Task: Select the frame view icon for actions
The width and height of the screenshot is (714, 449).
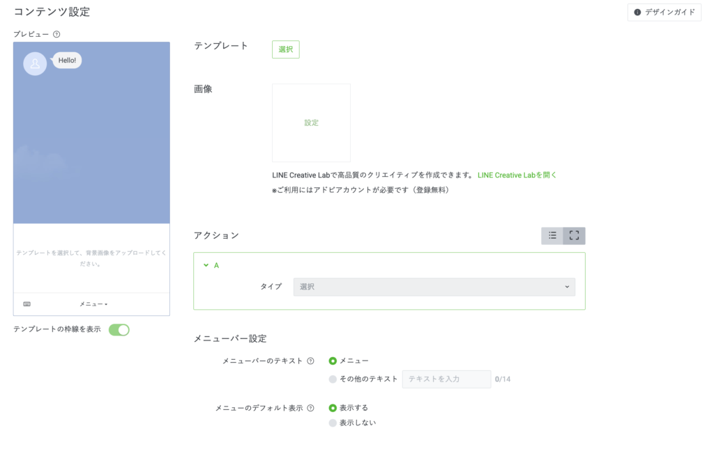Action: (x=574, y=235)
